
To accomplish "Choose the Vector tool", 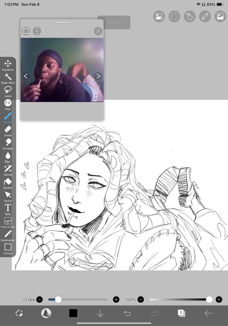I will pos(8,197).
